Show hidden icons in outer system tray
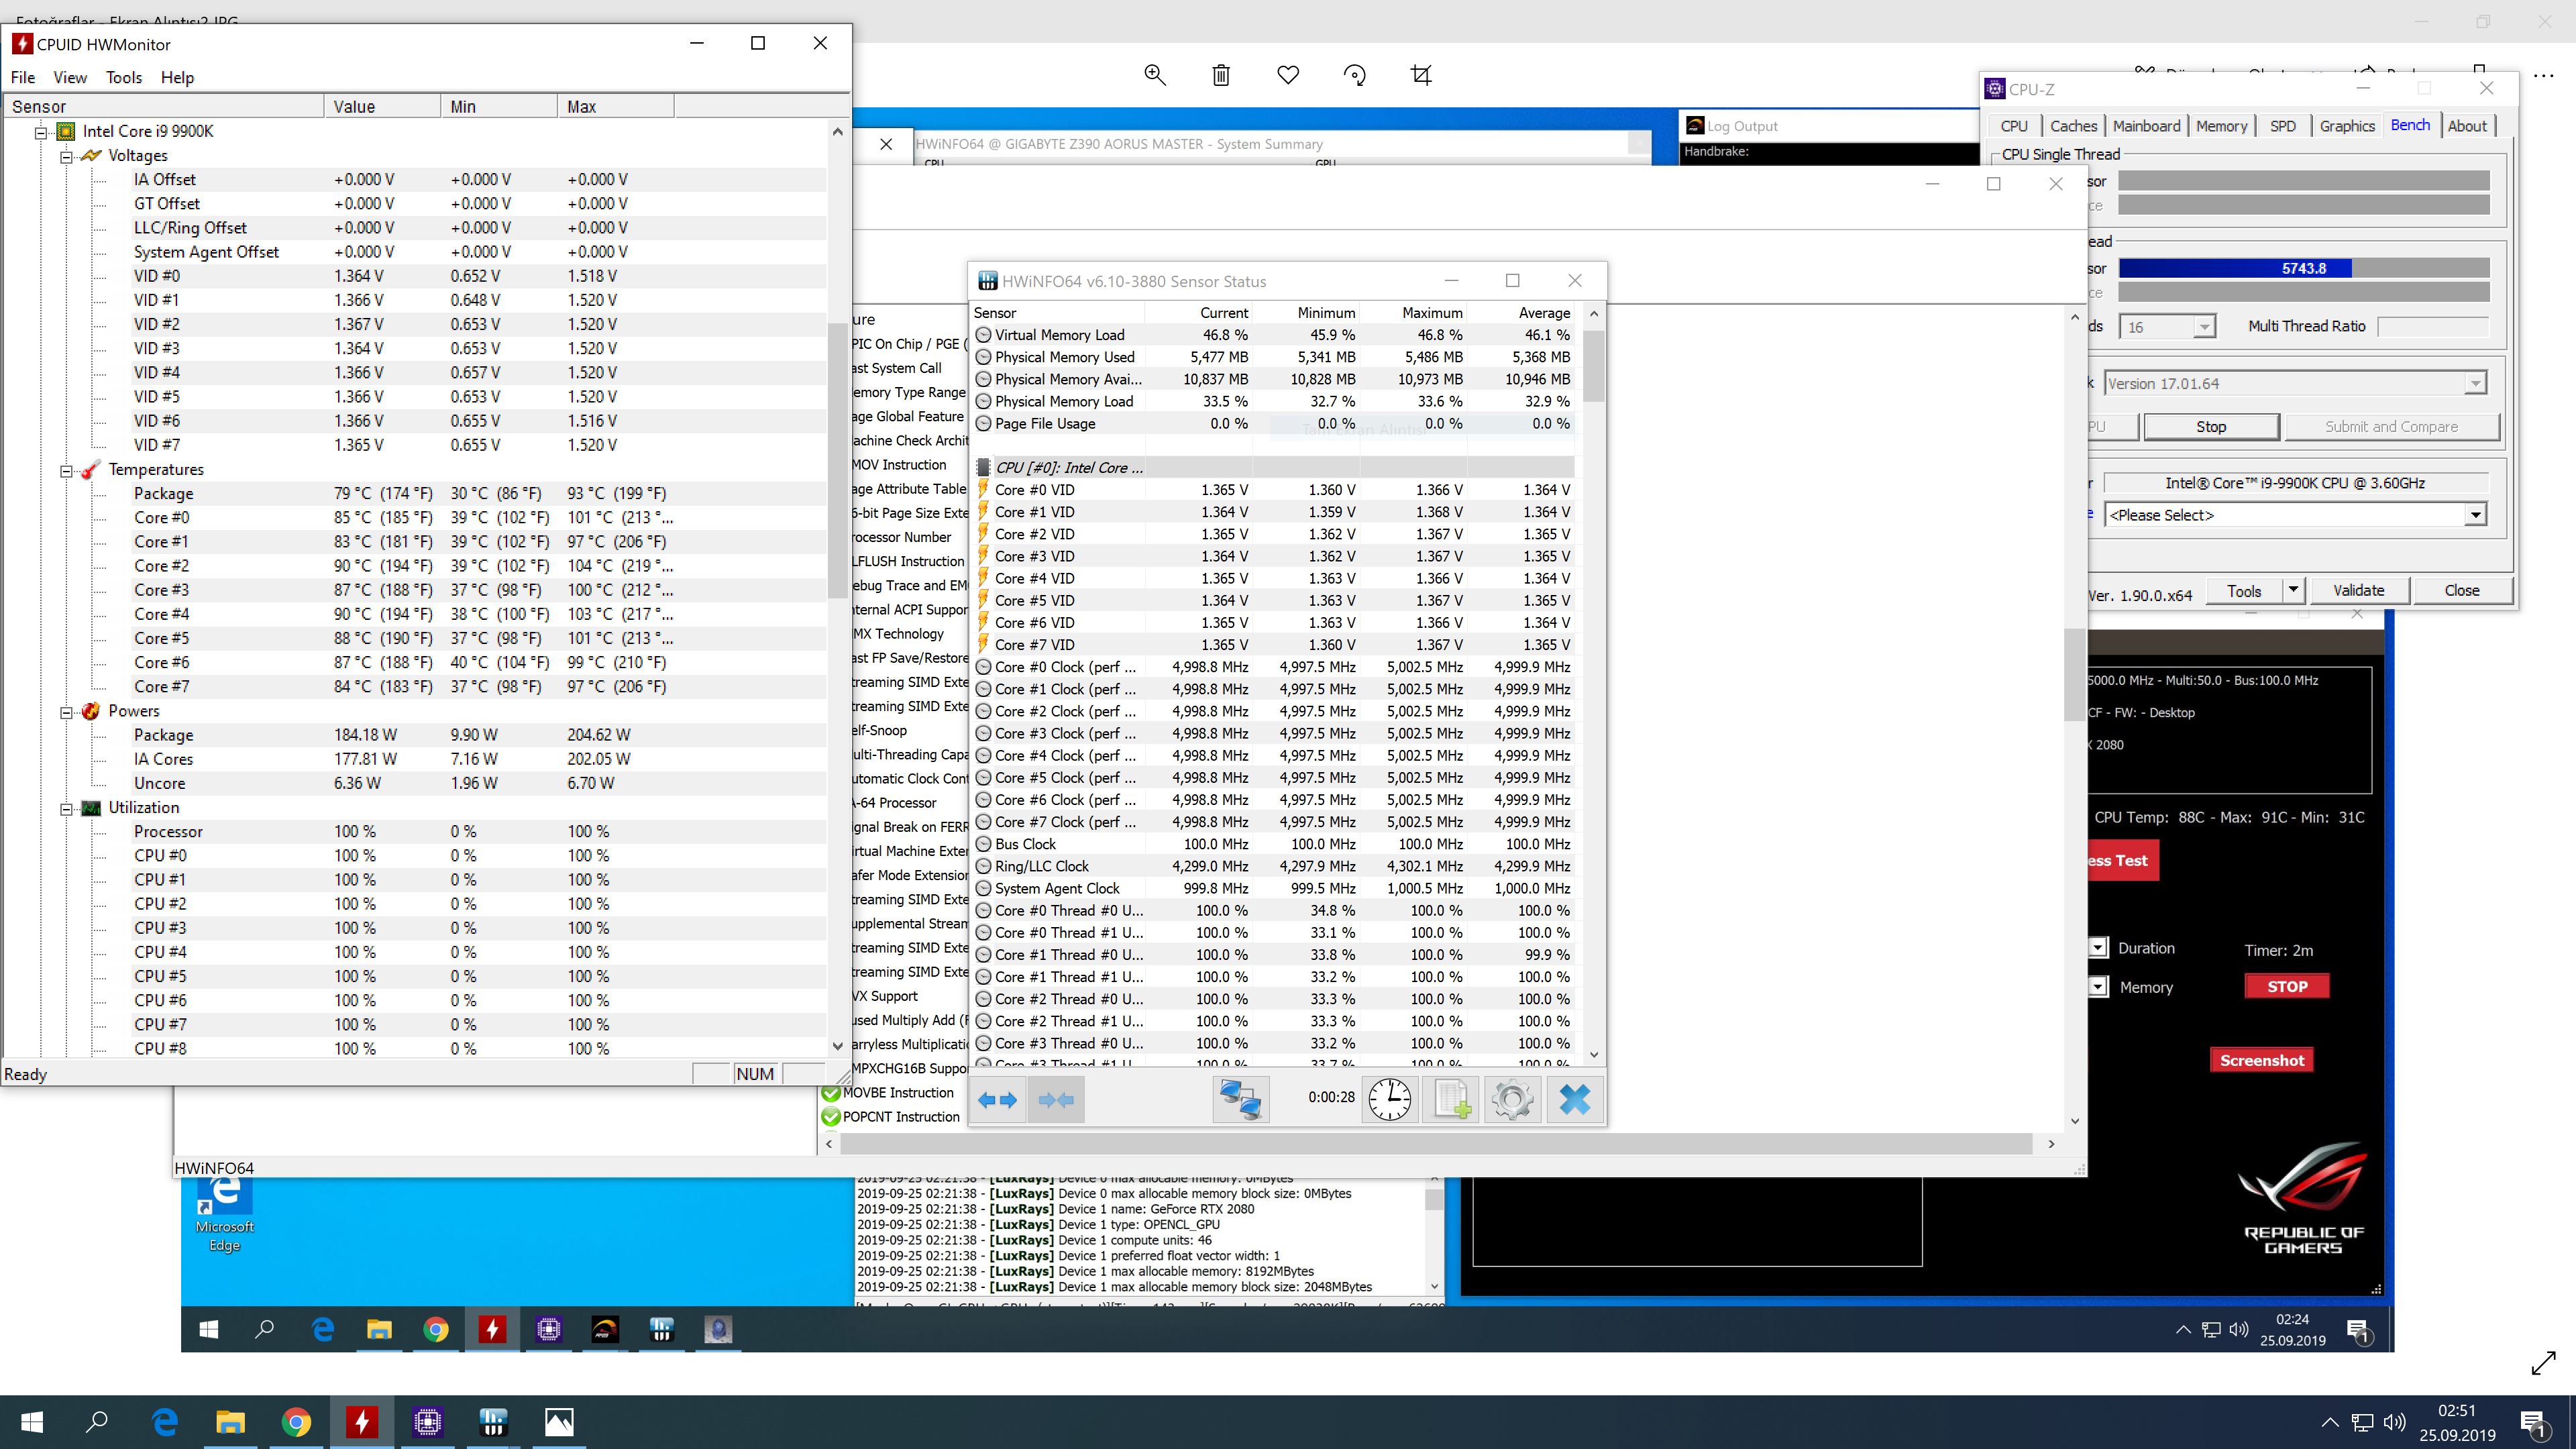 coord(2329,1422)
